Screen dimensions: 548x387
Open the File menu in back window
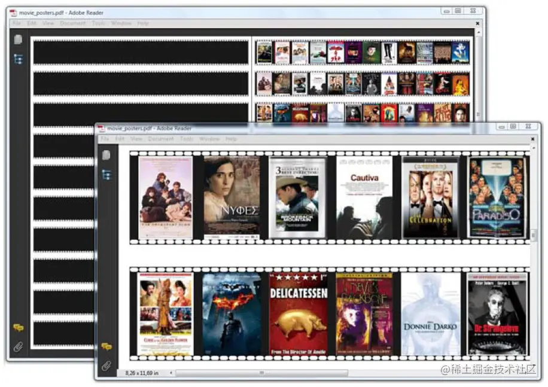point(17,23)
